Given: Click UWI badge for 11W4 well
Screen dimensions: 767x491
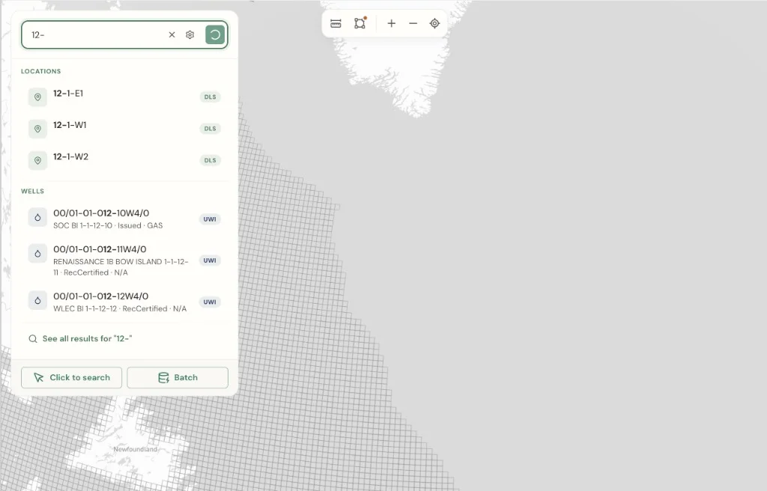Looking at the screenshot, I should 210,260.
